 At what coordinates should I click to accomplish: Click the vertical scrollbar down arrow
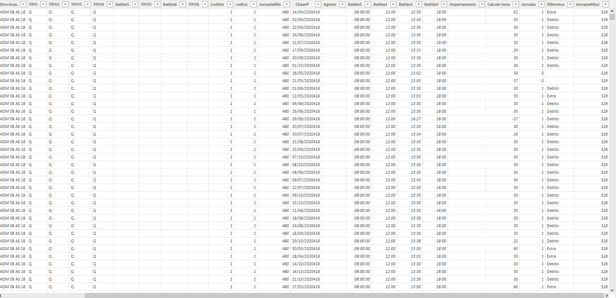(x=612, y=290)
